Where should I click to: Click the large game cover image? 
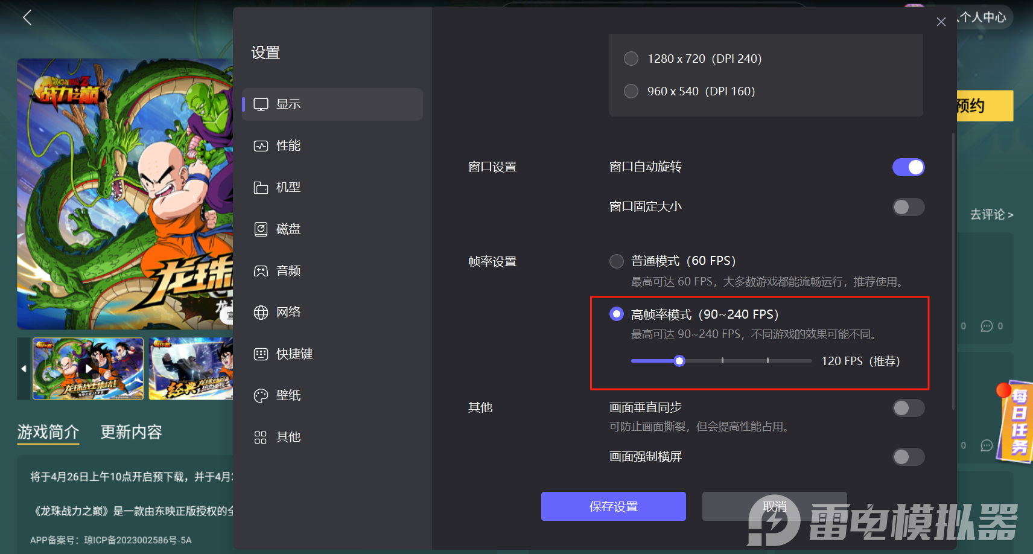(125, 194)
